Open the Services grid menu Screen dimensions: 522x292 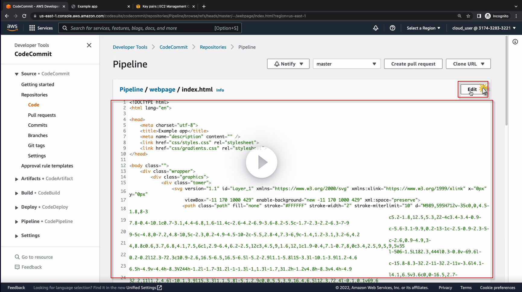coord(41,28)
